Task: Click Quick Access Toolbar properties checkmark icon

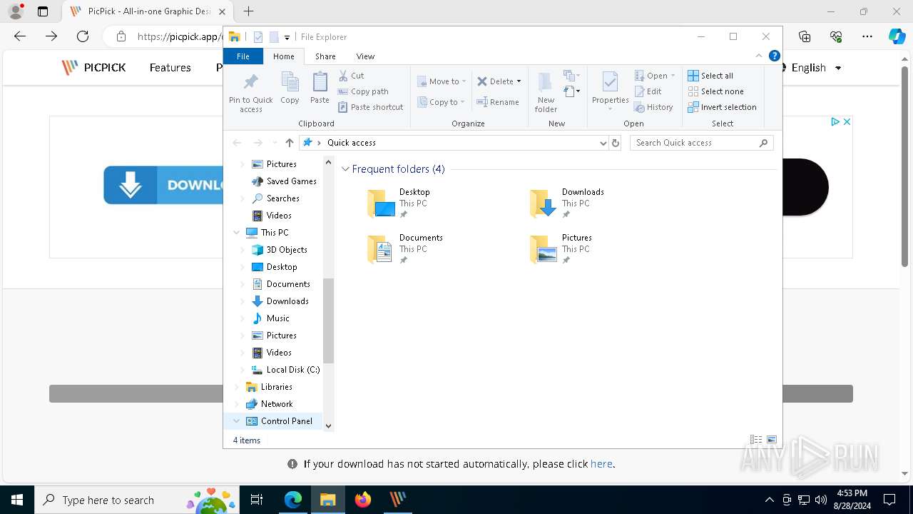Action: tap(258, 37)
